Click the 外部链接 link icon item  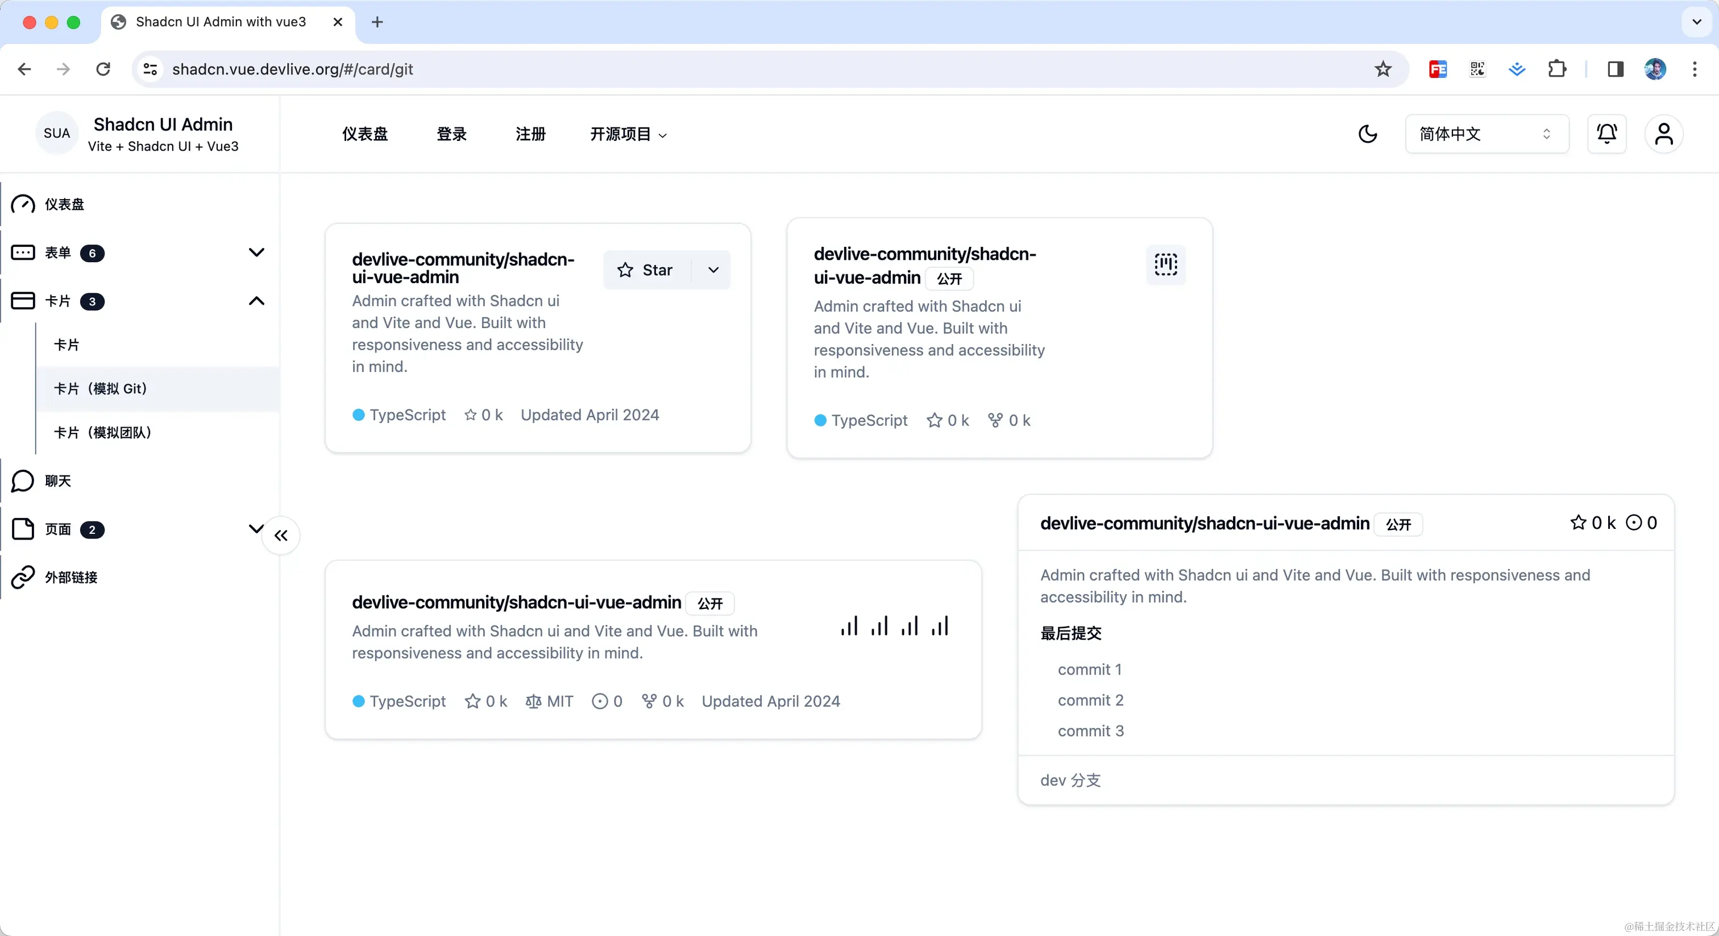70,577
